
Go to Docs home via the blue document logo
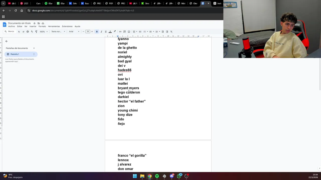click(x=5, y=24)
